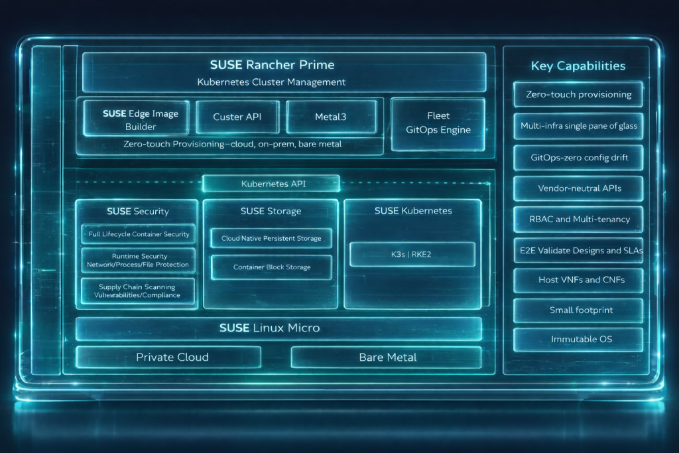Toggle the Zero-touch provisioning capability
The width and height of the screenshot is (679, 453).
[578, 94]
